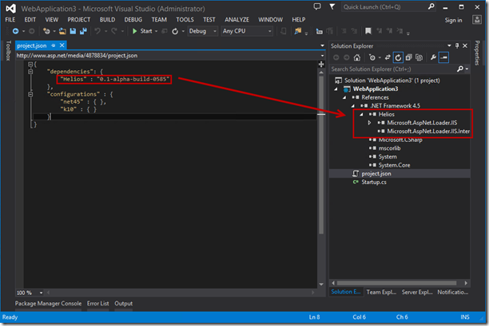This screenshot has width=489, height=326.
Task: Click the Collapse All icon in Solution Explorer
Action: click(409, 57)
